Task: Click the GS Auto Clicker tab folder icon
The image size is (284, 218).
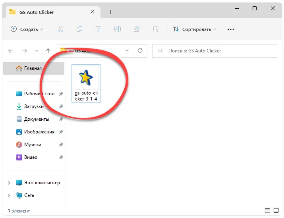Action: [x=12, y=12]
